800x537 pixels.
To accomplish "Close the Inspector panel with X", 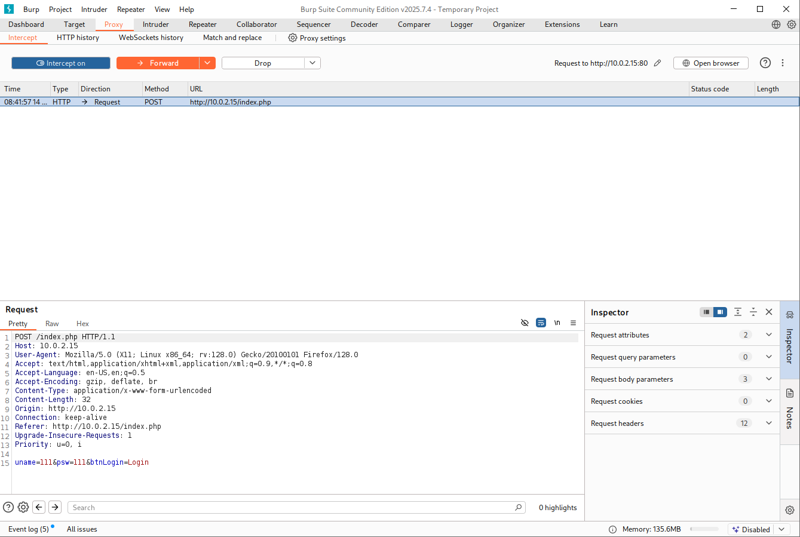I will click(769, 312).
